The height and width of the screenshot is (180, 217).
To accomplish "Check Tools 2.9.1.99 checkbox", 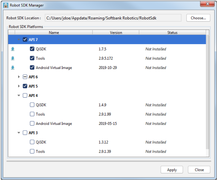I will coord(32,114).
